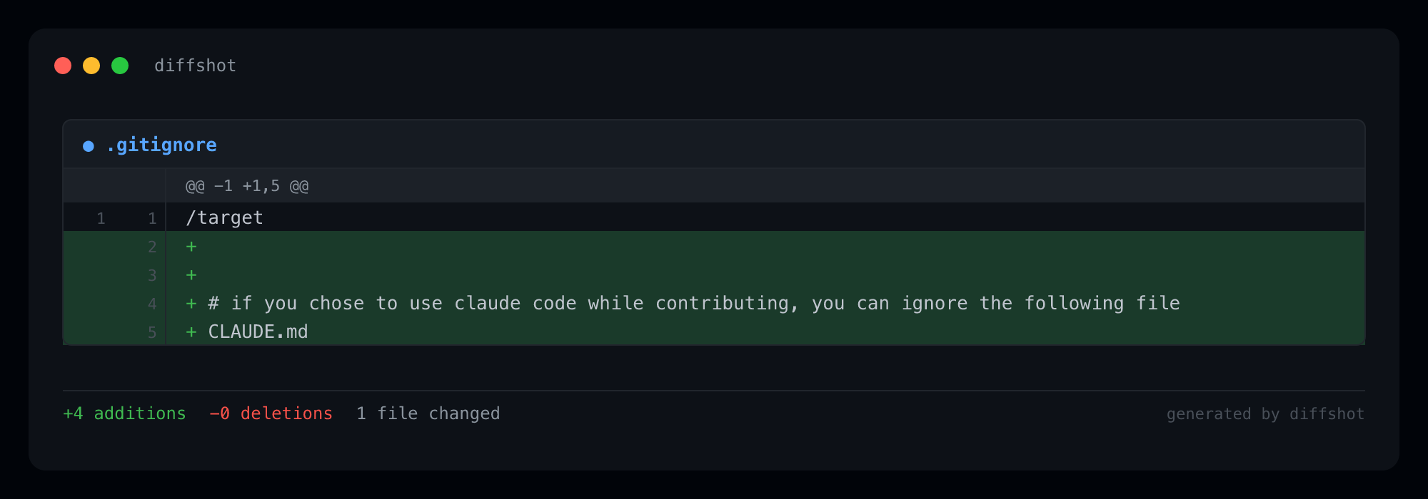This screenshot has width=1428, height=499.
Task: Click the plus marker on line 3
Action: (191, 275)
